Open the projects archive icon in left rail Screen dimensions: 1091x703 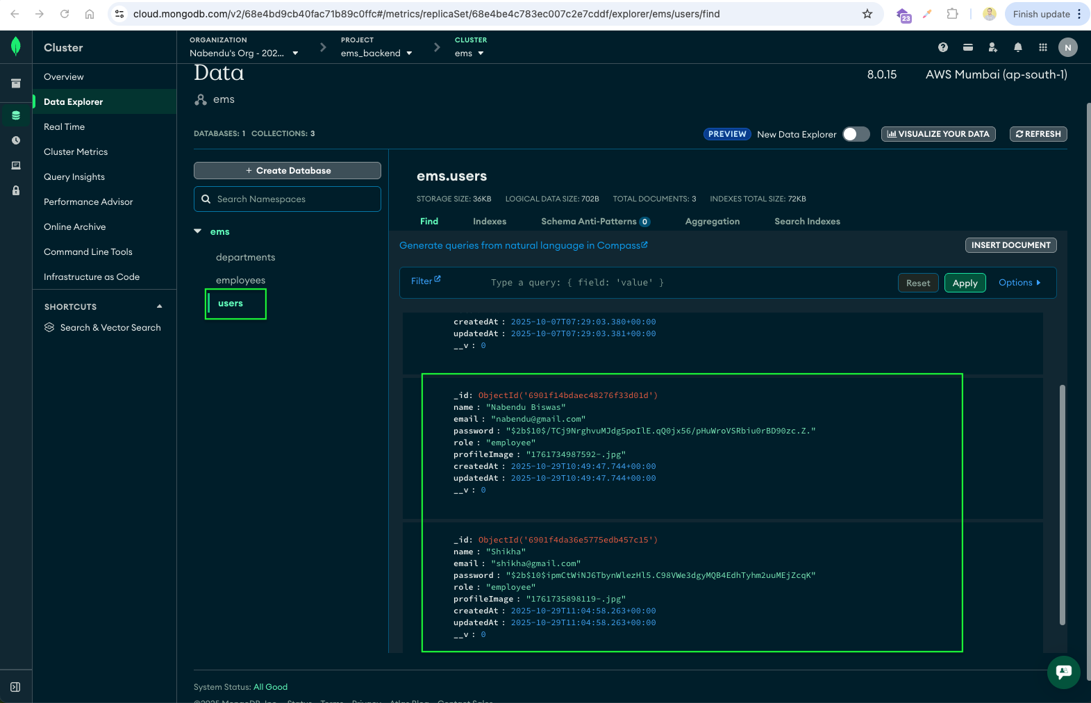tap(16, 83)
